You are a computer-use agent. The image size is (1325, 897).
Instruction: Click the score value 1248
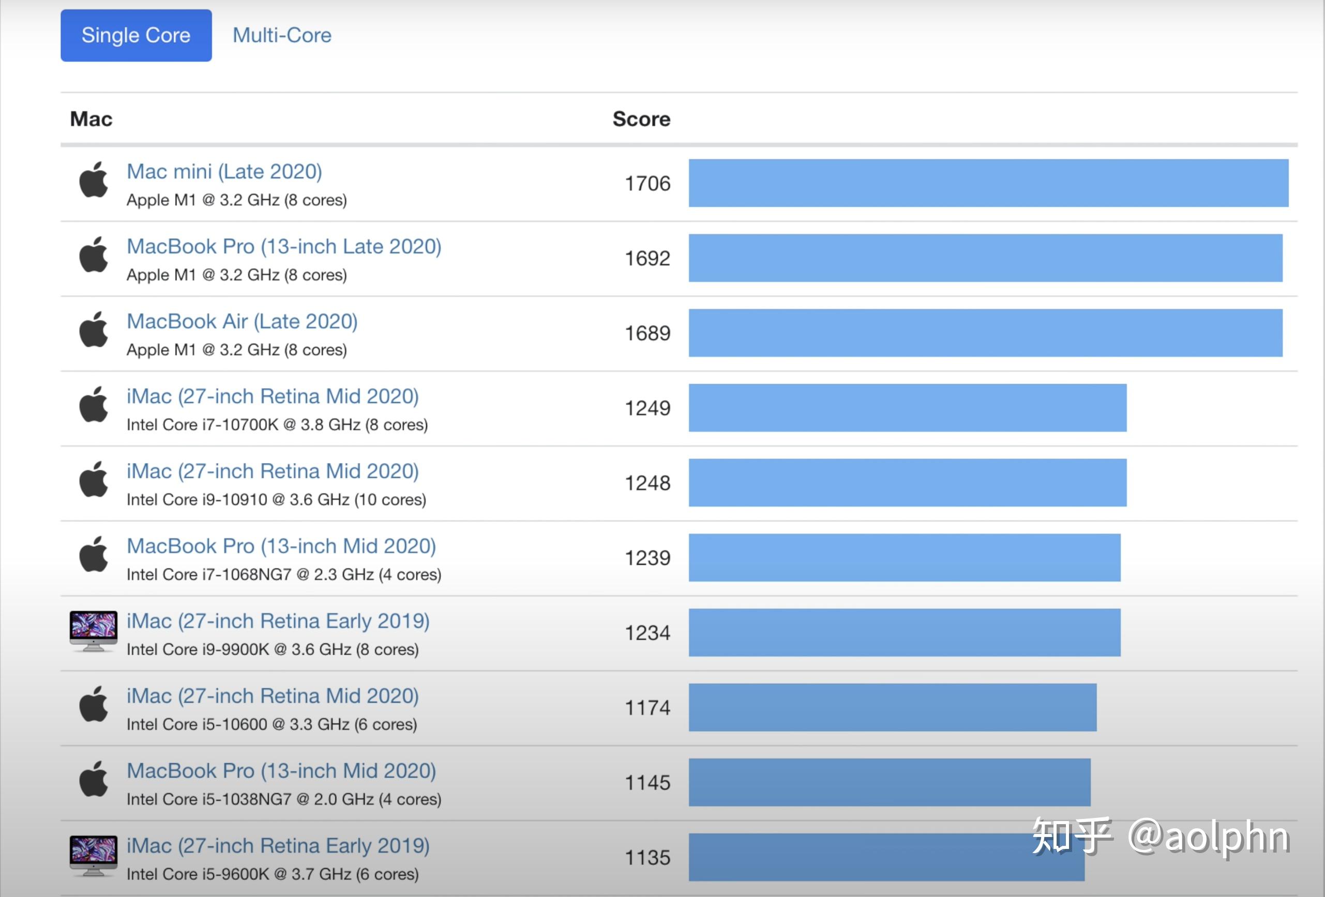click(x=648, y=483)
